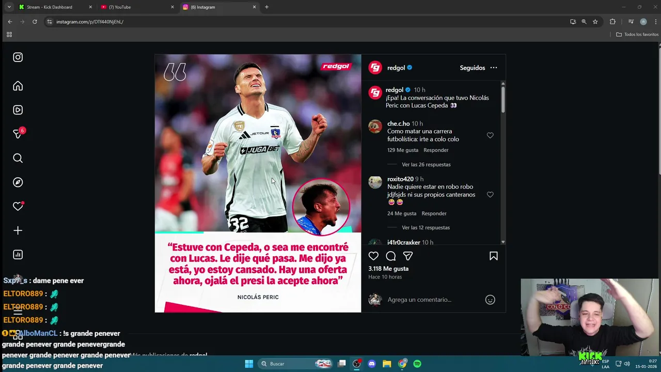The image size is (661, 372).
Task: Open che.cho's profile link
Action: 398,123
